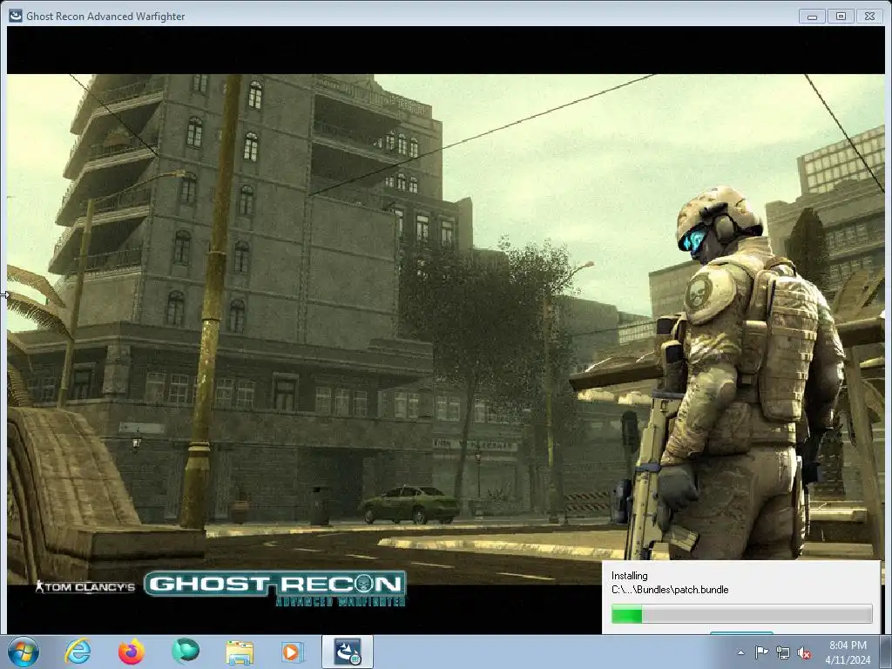Minimize the Ghost Recon installer window

pyautogui.click(x=813, y=17)
